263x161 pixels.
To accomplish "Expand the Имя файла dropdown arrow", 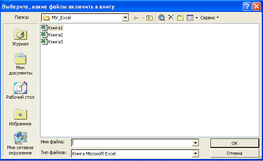I will [195, 143].
